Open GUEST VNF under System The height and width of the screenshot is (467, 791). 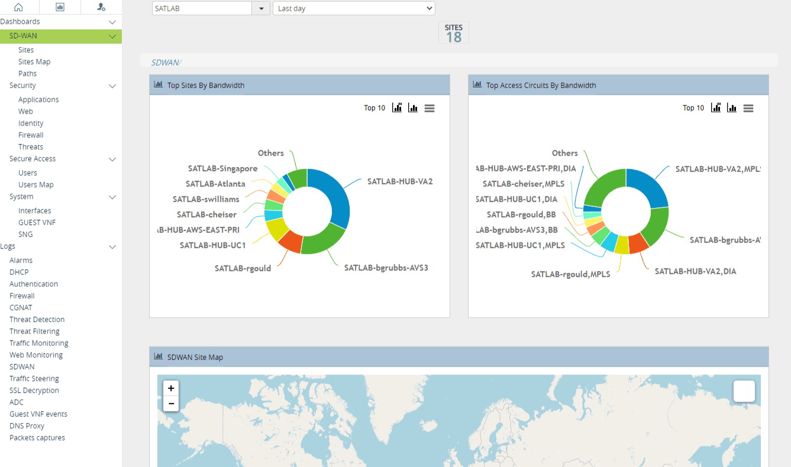tap(37, 222)
